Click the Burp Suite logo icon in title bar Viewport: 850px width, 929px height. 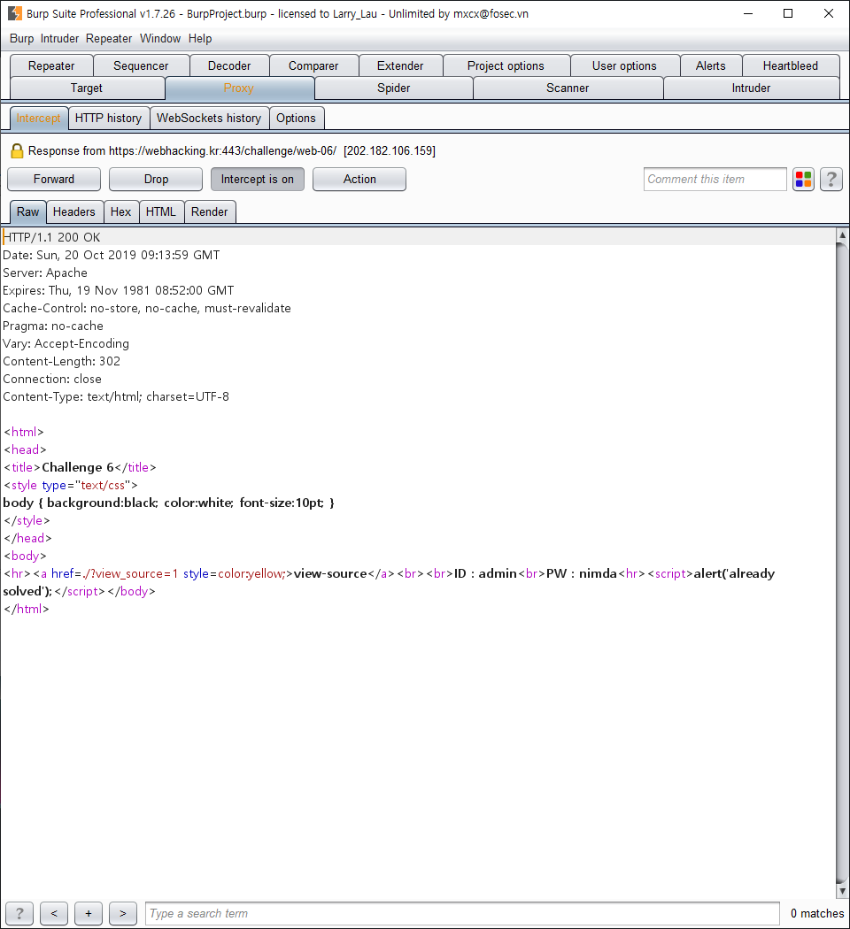pyautogui.click(x=15, y=13)
